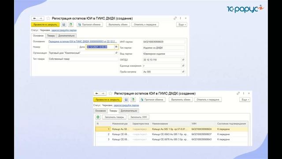Click ИНП партии field 6432100036908659
Image resolution: width=282 pixels, height=159 pixels.
tap(163, 42)
